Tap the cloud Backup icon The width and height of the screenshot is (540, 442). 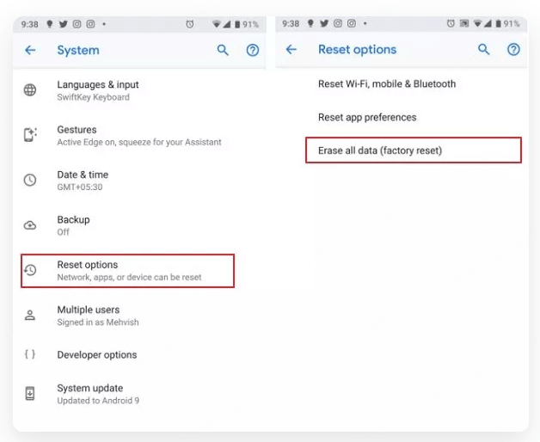(x=30, y=225)
